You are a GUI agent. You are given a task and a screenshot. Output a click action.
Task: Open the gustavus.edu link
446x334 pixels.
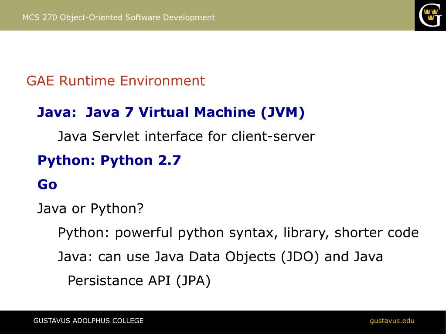[x=392, y=321]
